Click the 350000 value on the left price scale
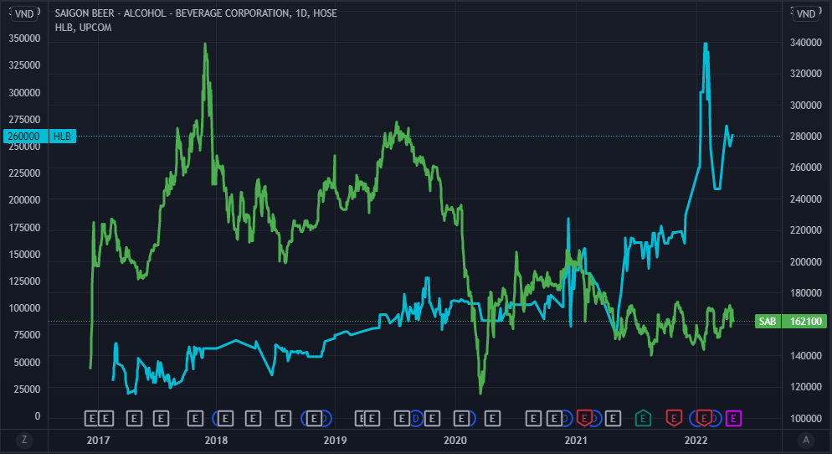Screen dimensions: 832x454 [x=24, y=39]
